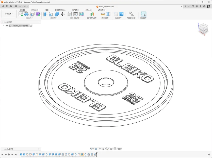Viewport: 212px width, 158px height.
Task: Show the Data Panel grid icon
Action: pos(7,6)
